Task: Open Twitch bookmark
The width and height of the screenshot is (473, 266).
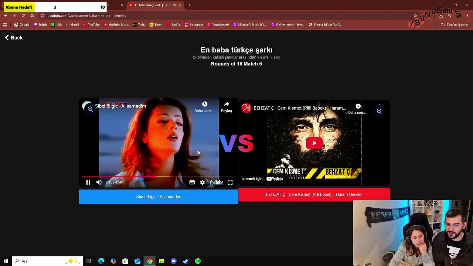Action: [40, 25]
